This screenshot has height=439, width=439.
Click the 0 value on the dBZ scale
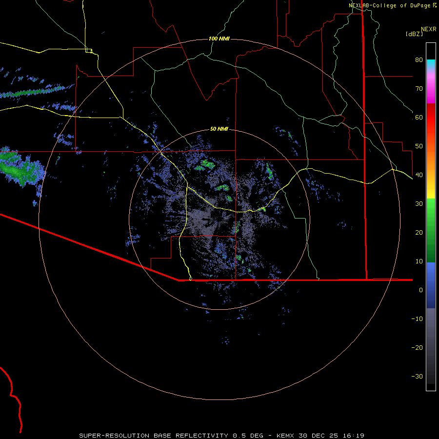[421, 290]
